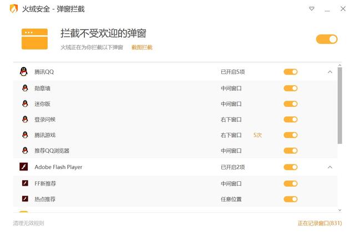
Task: Click the 已开启5项 status text
Action: [x=233, y=72]
